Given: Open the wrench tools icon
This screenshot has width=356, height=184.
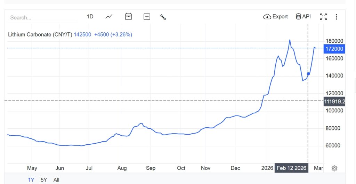Looking at the screenshot, I should pos(163,17).
